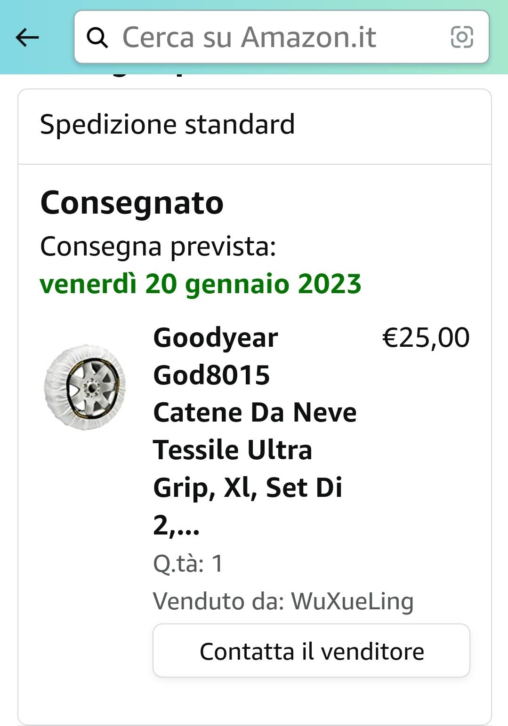Tap the back arrow icon

tap(27, 37)
